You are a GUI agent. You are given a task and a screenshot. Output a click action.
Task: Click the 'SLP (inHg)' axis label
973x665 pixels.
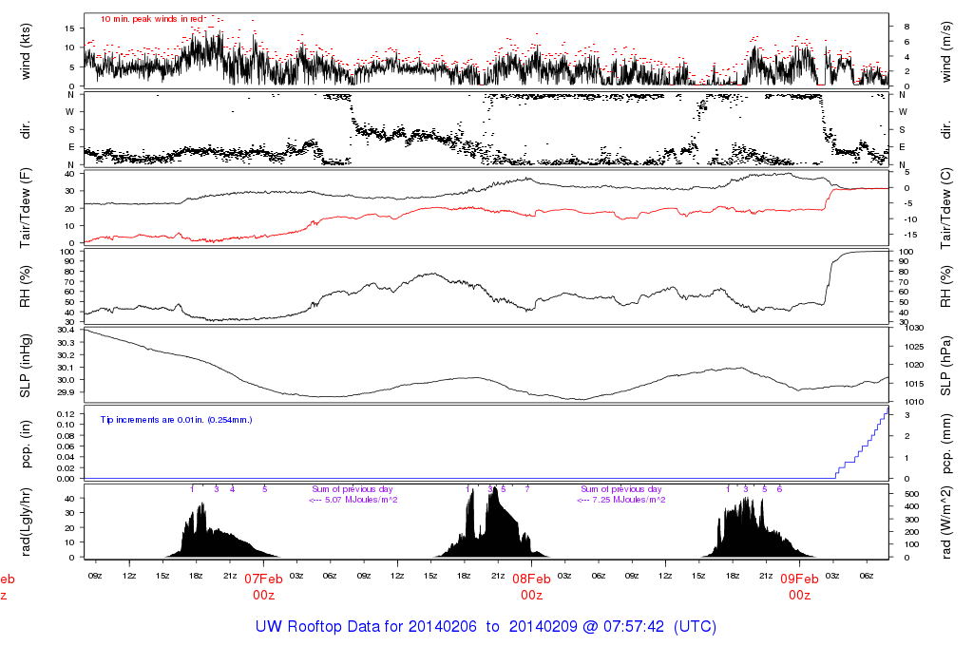click(26, 366)
